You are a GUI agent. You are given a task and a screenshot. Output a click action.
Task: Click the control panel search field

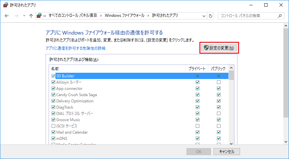pyautogui.click(x=251, y=16)
